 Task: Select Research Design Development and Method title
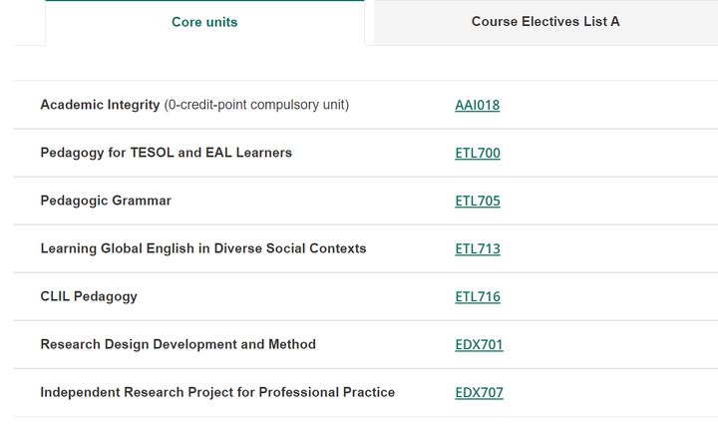coord(179,344)
